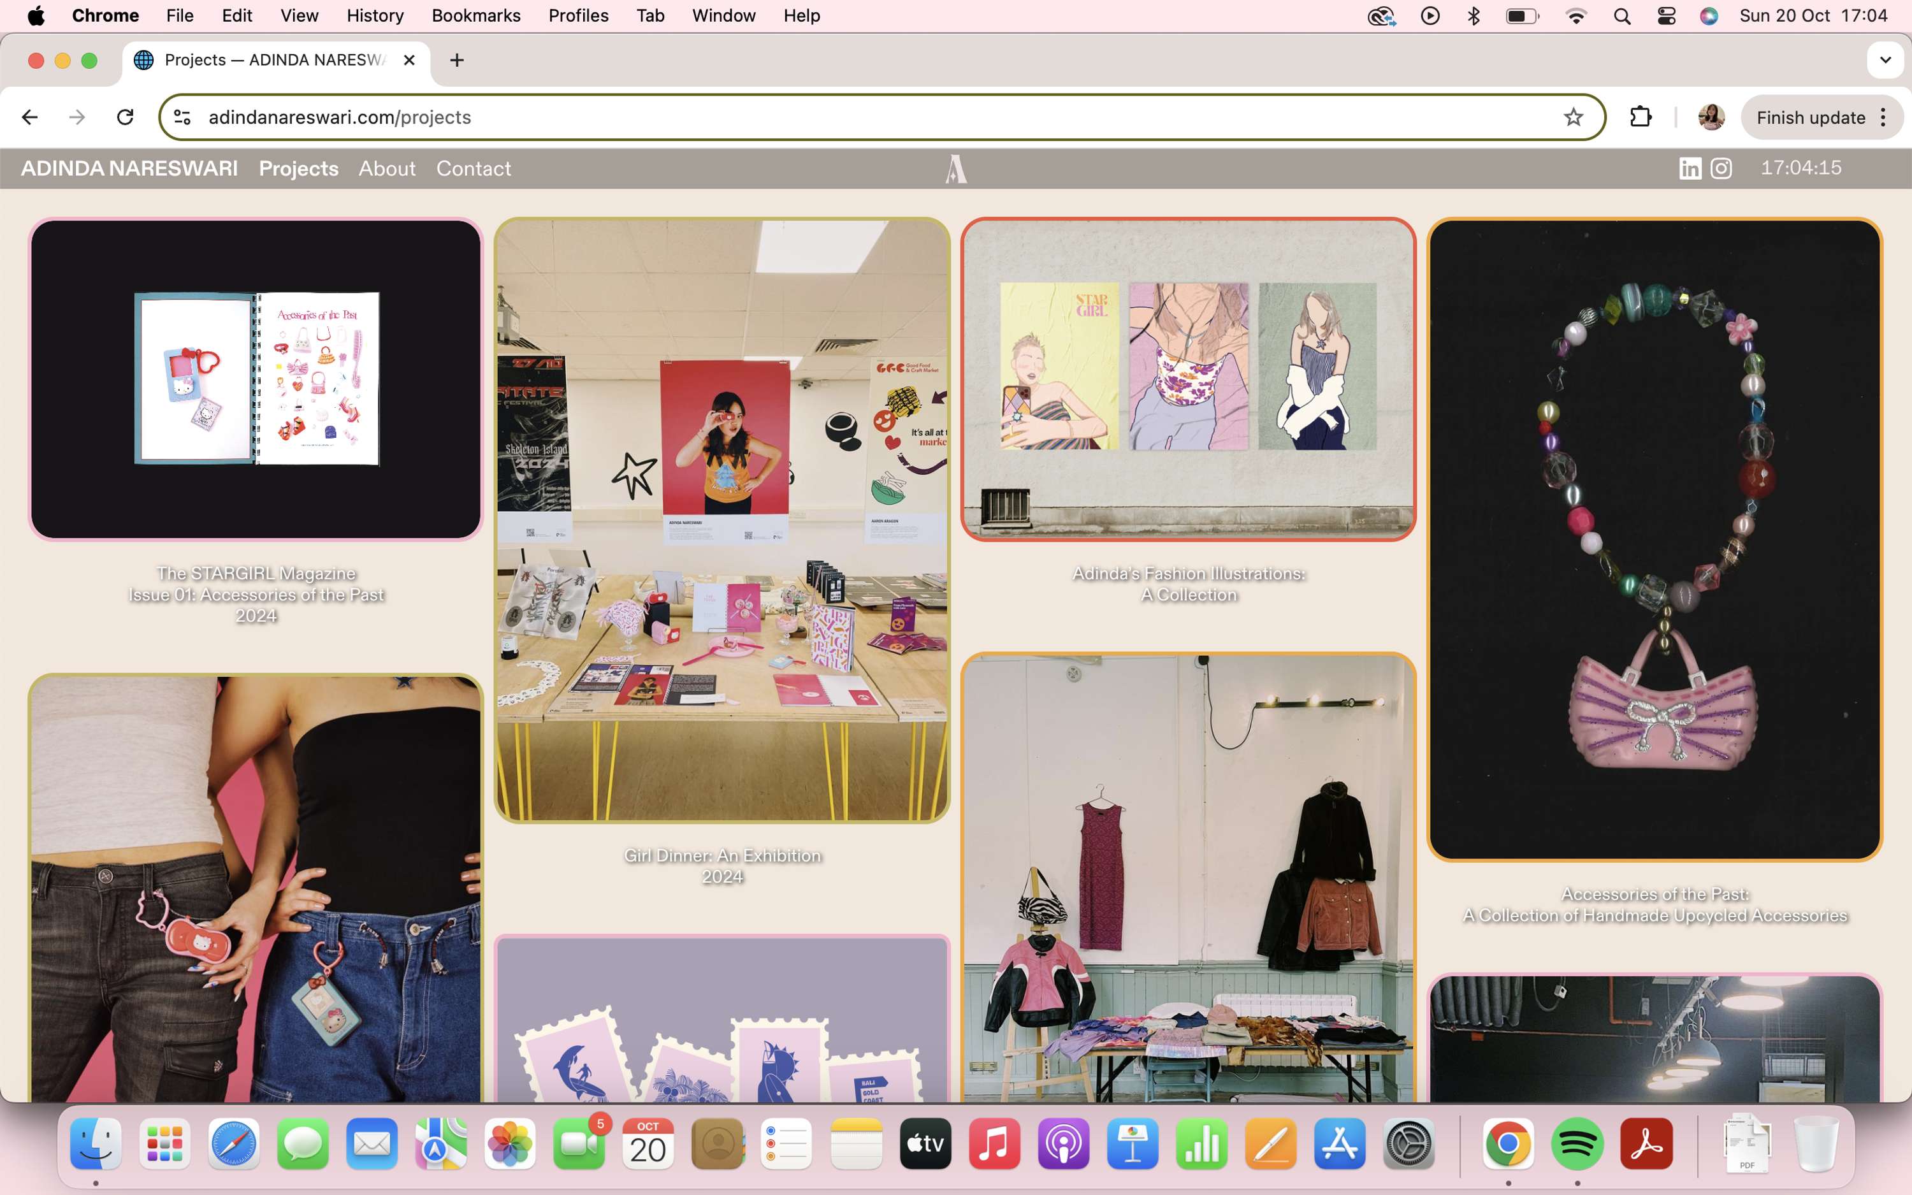Viewport: 1912px width, 1195px height.
Task: Open the Instagram icon in site header
Action: 1721,168
